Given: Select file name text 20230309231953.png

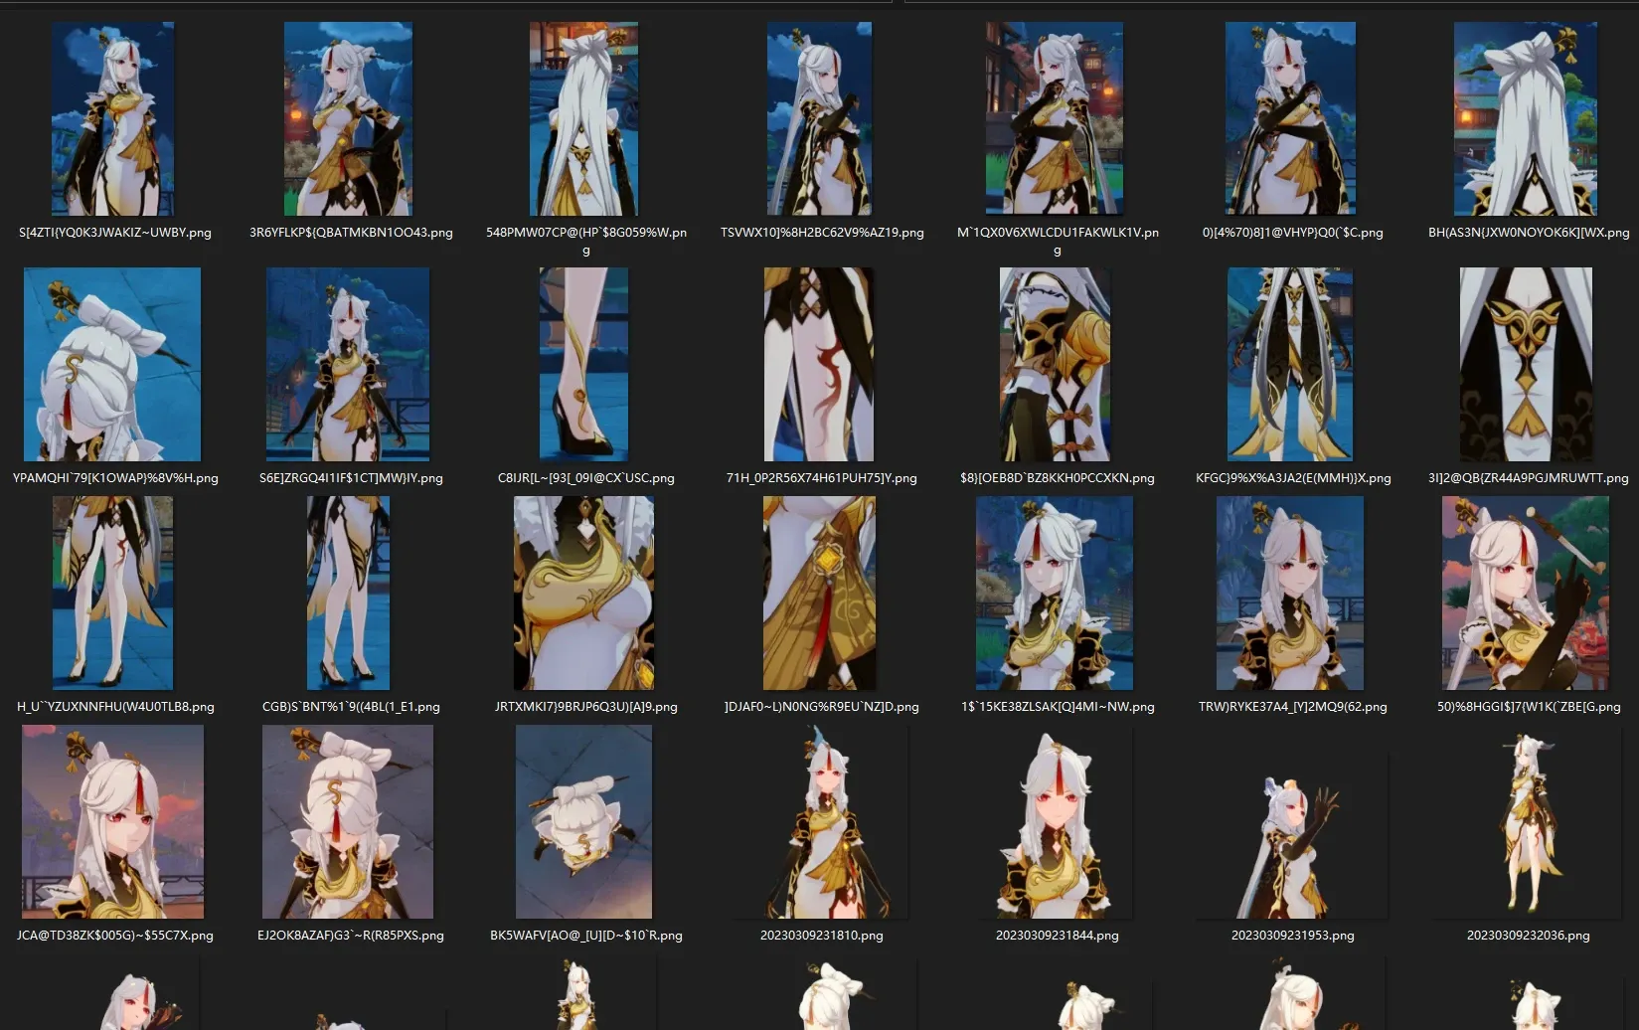Looking at the screenshot, I should 1293,936.
